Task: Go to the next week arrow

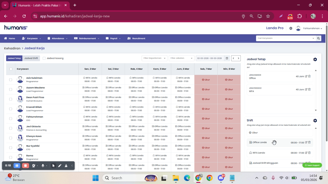Action: [x=238, y=58]
